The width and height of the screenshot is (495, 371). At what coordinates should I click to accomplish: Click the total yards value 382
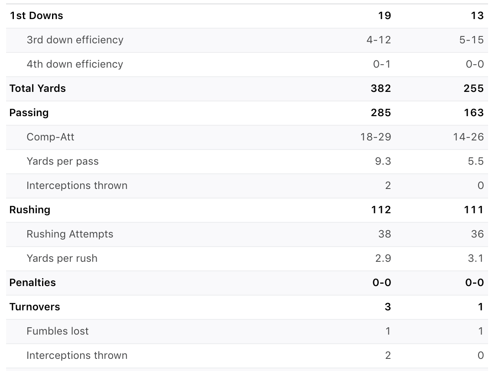pyautogui.click(x=381, y=88)
